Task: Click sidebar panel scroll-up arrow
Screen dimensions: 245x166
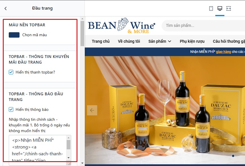Action: coord(82,19)
